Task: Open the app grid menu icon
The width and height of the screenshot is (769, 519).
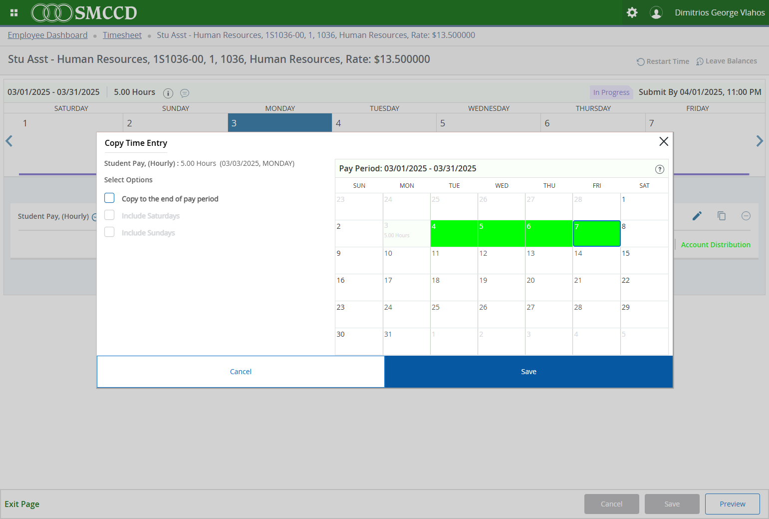Action: pos(14,12)
